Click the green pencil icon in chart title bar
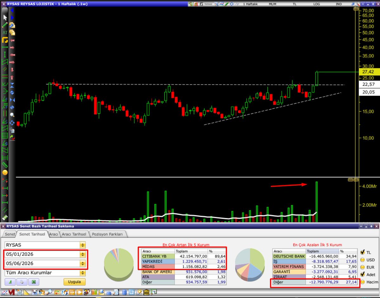Image resolution: width=380 pixels, height=298 pixels. pyautogui.click(x=227, y=4)
